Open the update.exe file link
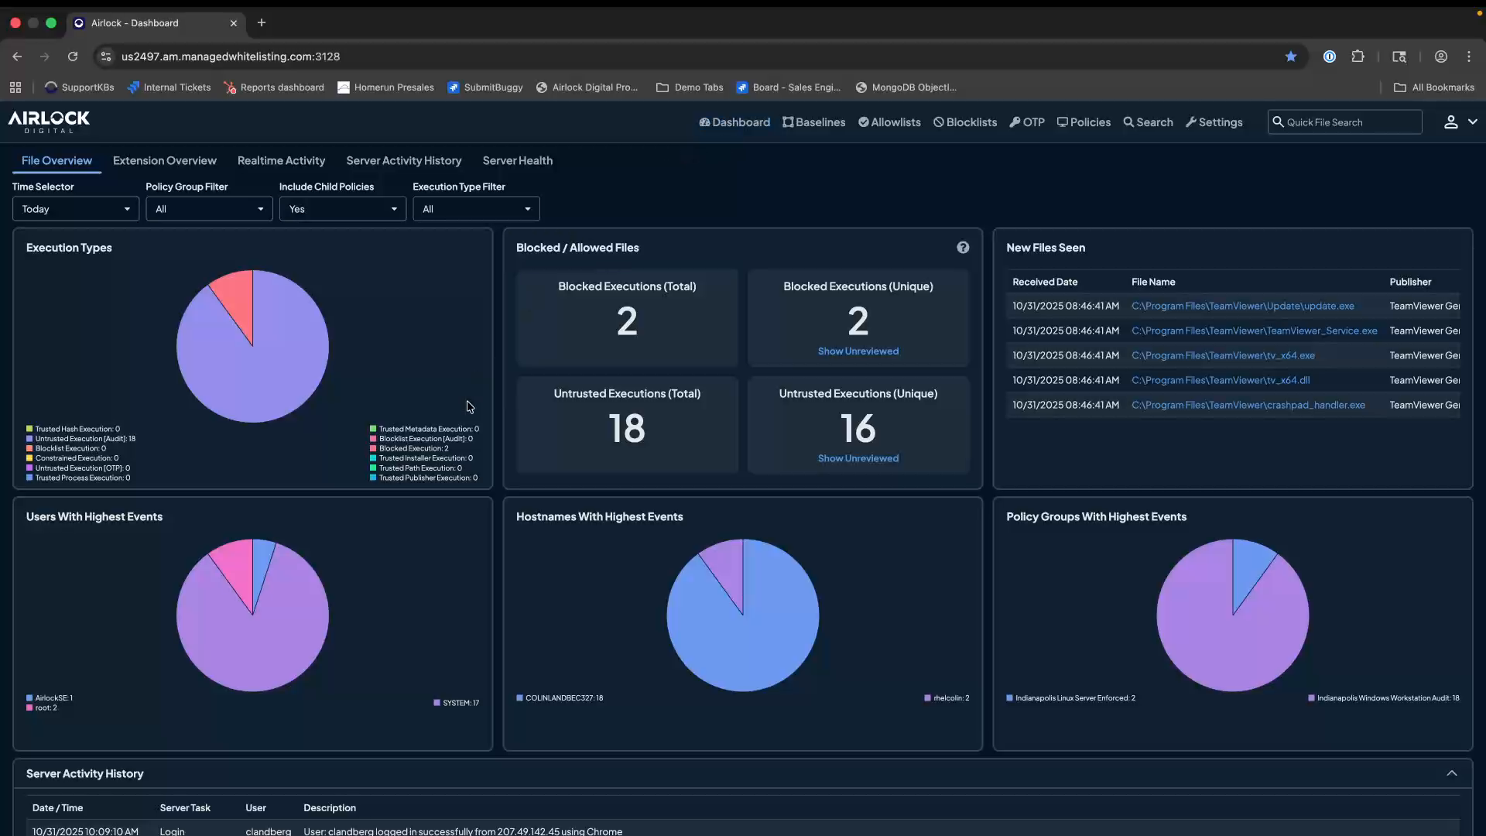The width and height of the screenshot is (1486, 836). click(x=1241, y=306)
